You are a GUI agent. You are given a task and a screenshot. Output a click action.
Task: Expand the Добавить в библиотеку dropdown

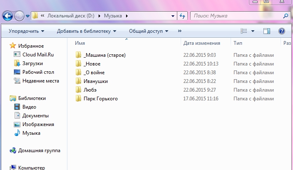(x=86, y=31)
